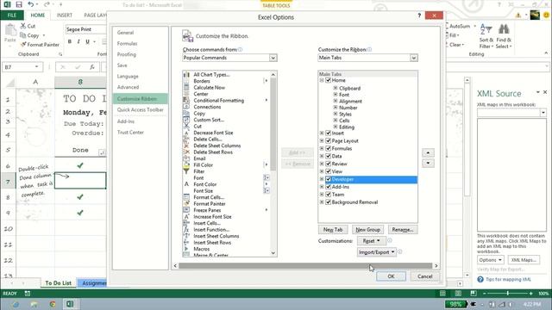The image size is (552, 310).
Task: Click the Tips for mapping XML help icon
Action: point(480,279)
